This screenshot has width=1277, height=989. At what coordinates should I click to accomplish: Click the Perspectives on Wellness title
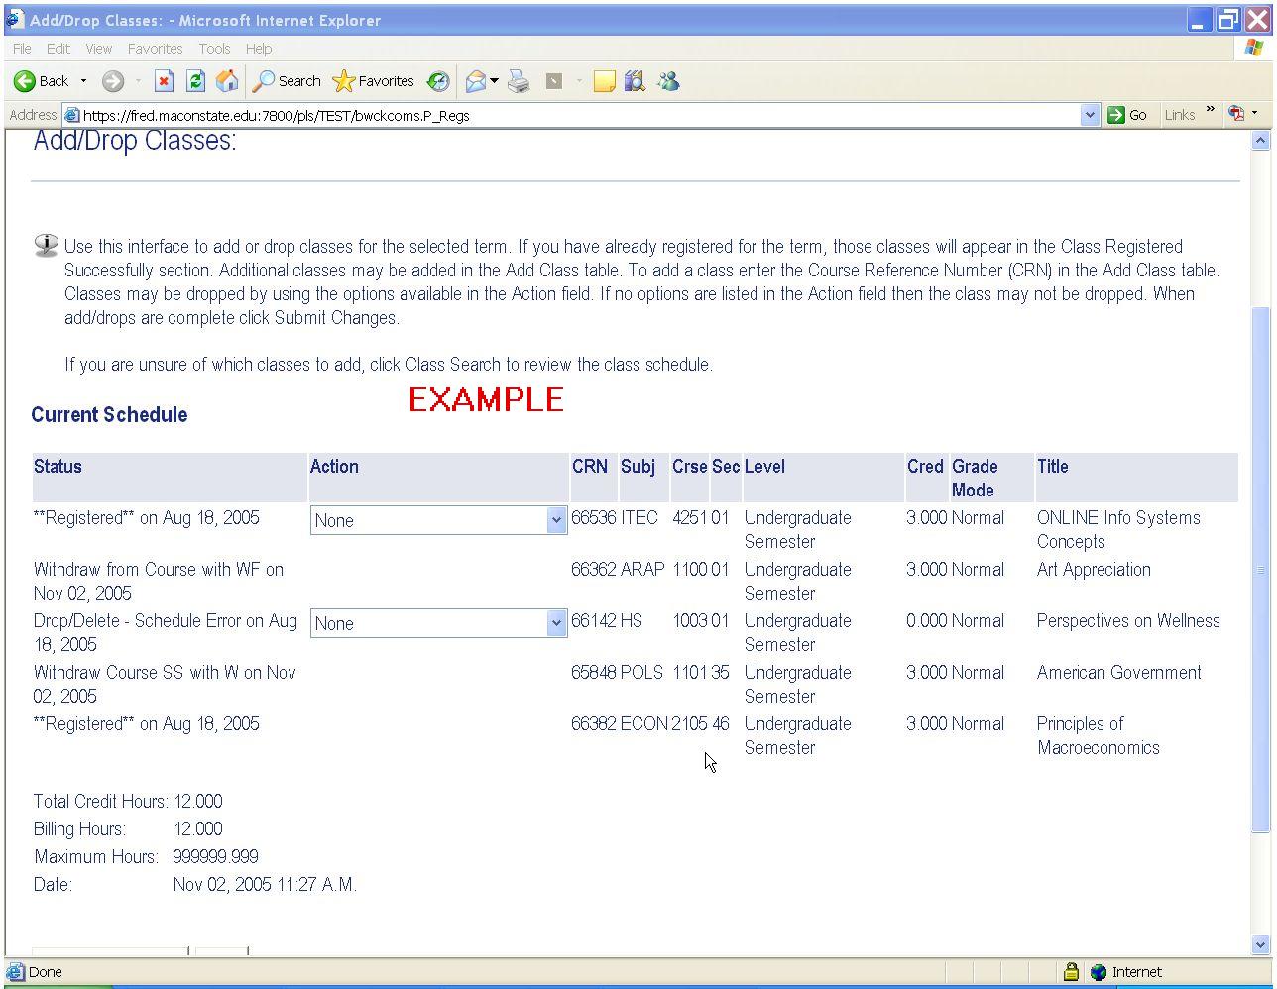click(1128, 621)
